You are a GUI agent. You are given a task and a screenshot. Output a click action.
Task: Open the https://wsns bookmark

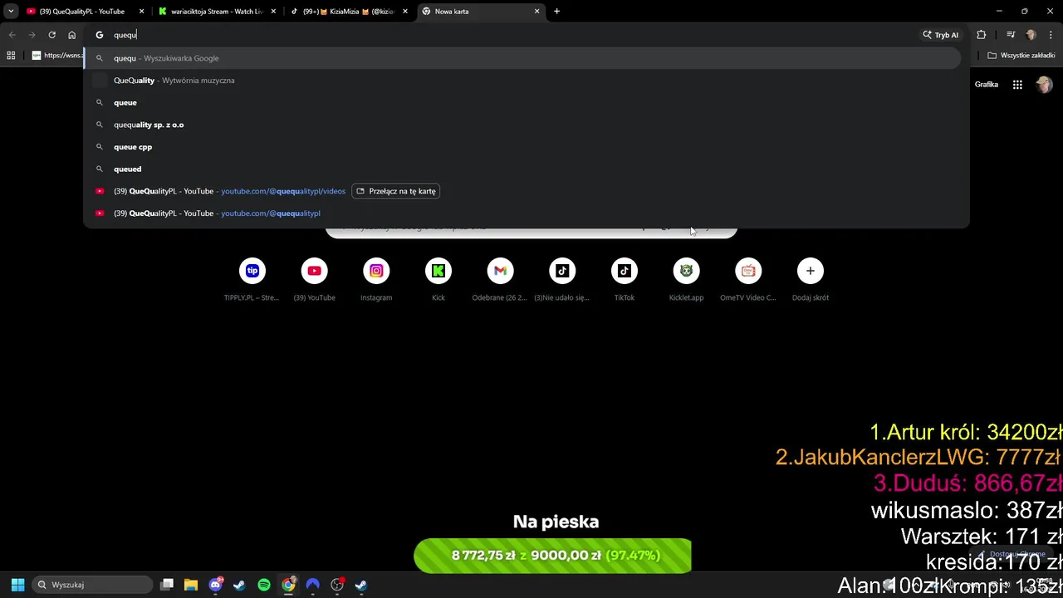point(57,56)
